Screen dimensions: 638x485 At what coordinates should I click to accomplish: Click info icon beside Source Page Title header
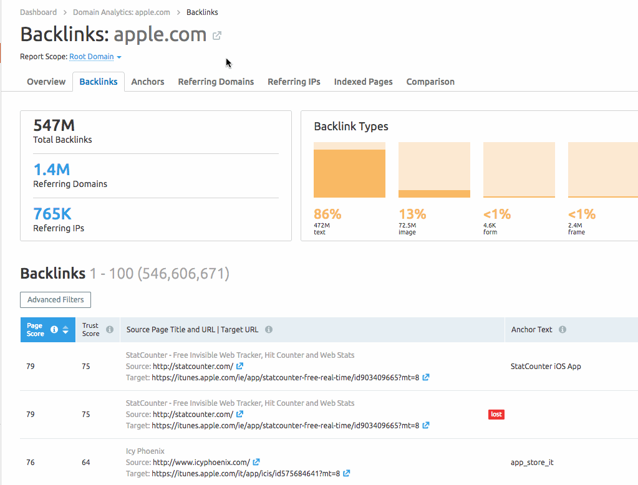pos(269,330)
